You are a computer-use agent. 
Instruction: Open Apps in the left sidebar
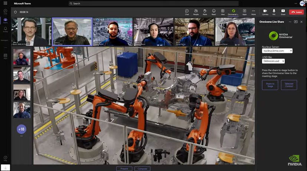click(6, 56)
